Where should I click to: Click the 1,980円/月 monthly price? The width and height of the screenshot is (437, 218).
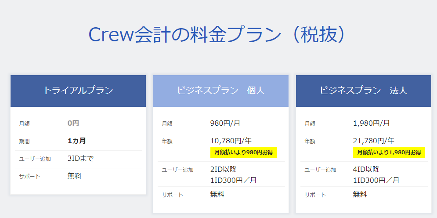click(x=371, y=123)
